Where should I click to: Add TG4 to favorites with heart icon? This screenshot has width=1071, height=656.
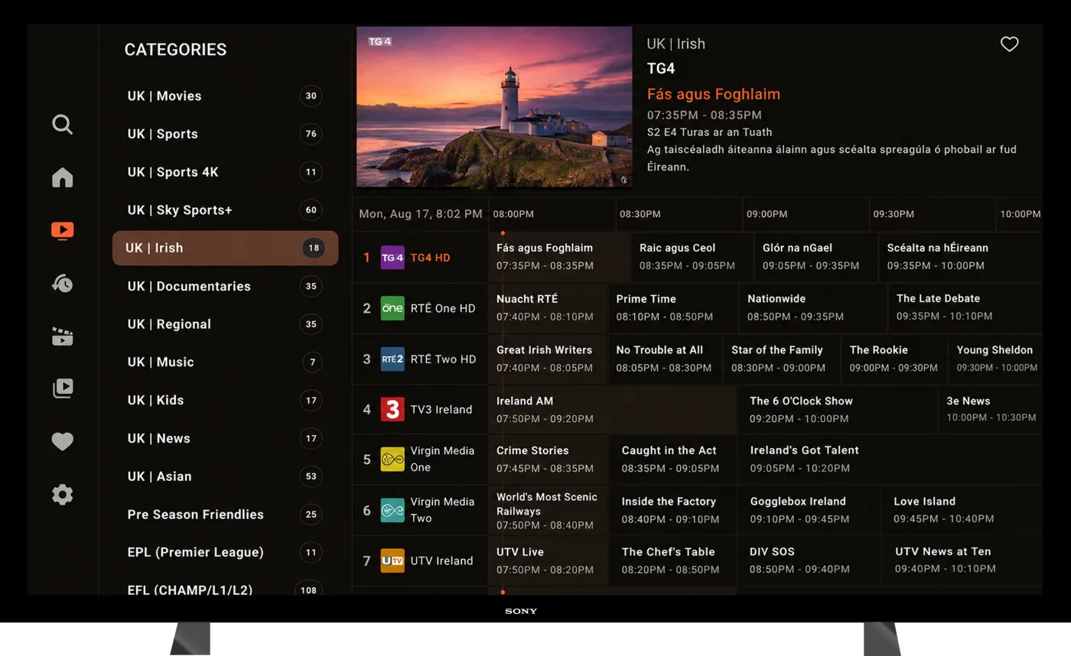pos(1010,44)
